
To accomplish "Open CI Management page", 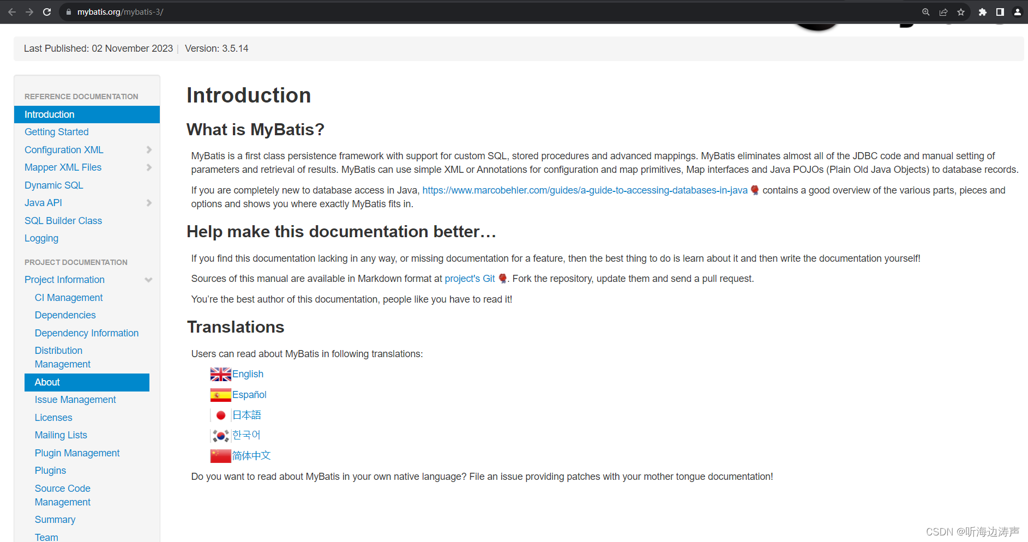I will click(x=69, y=298).
